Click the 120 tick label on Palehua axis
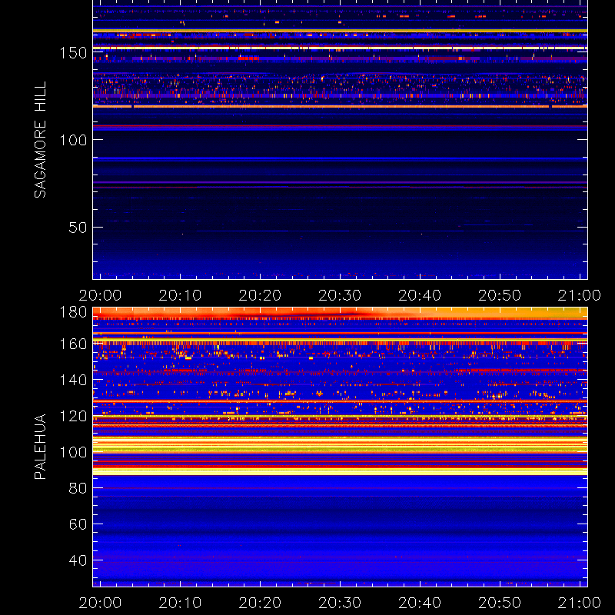Screen dimensions: 615x615 73,416
